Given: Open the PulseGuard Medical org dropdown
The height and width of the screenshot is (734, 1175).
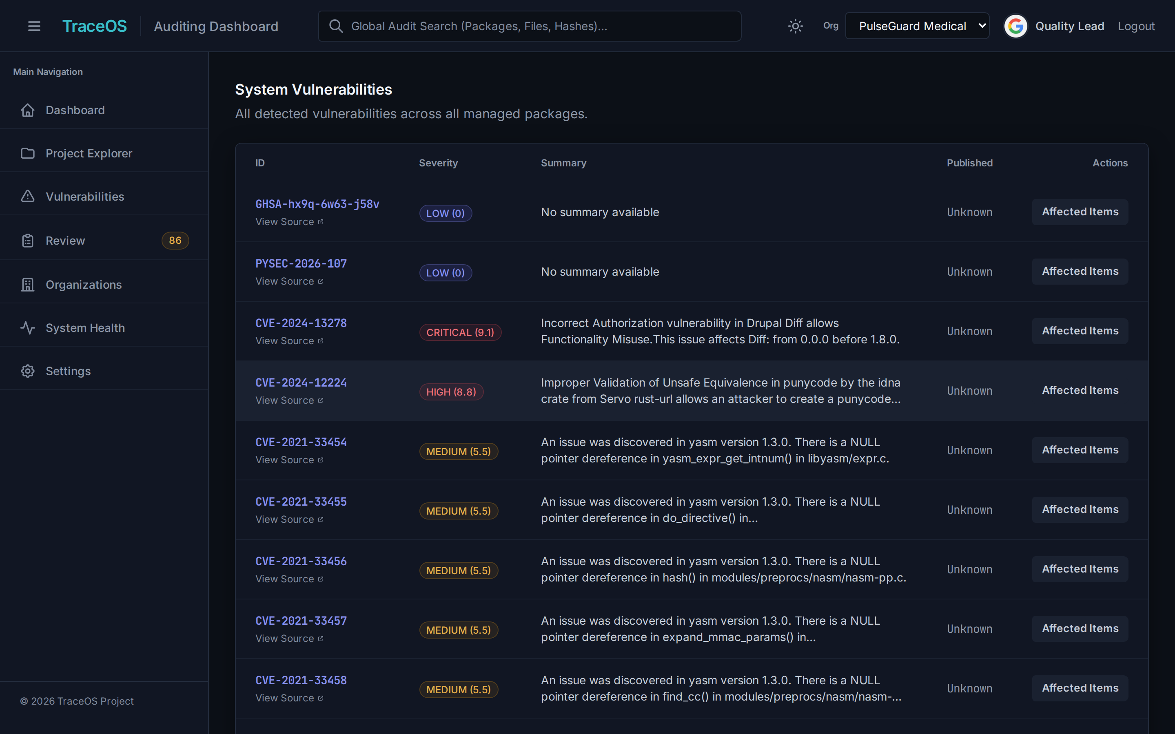Looking at the screenshot, I should [917, 26].
